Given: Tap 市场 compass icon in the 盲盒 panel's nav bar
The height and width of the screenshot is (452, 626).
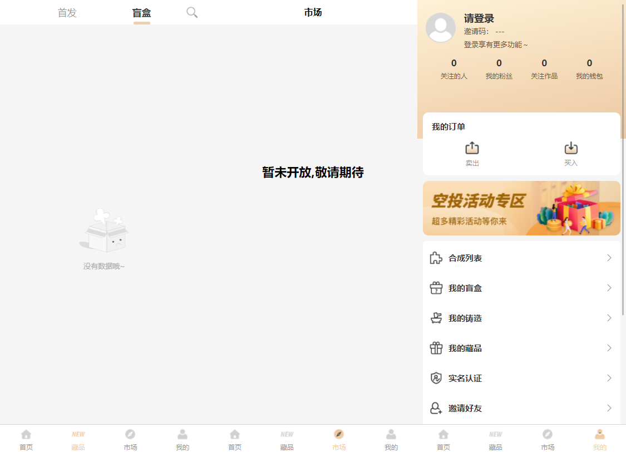Looking at the screenshot, I should [130, 434].
